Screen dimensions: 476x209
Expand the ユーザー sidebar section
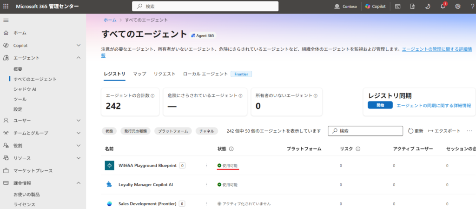(79, 120)
